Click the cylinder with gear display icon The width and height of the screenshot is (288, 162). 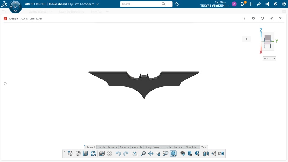pos(190,153)
